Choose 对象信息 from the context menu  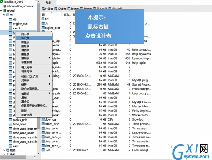pyautogui.click(x=34, y=115)
